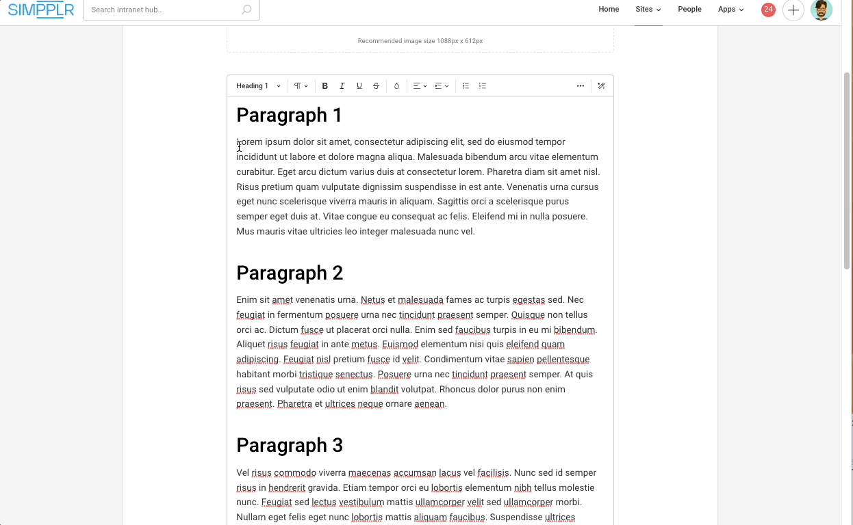Place cursor in Paragraph 1 heading
853x525 pixels.
[x=289, y=115]
